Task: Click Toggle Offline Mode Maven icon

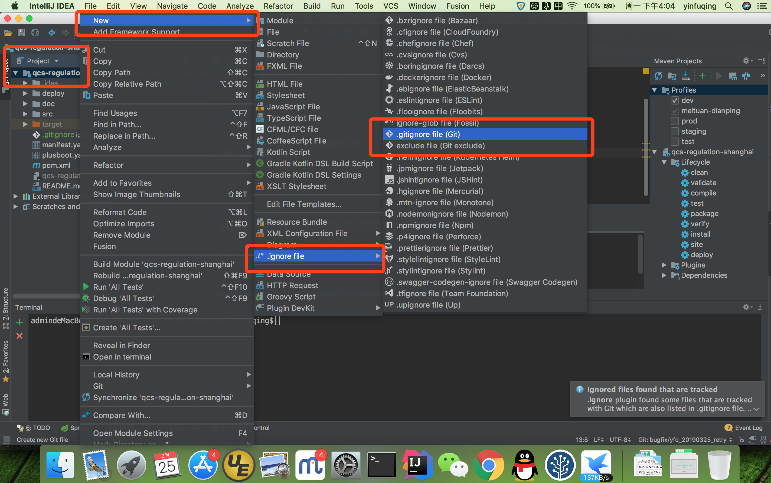Action: point(746,76)
